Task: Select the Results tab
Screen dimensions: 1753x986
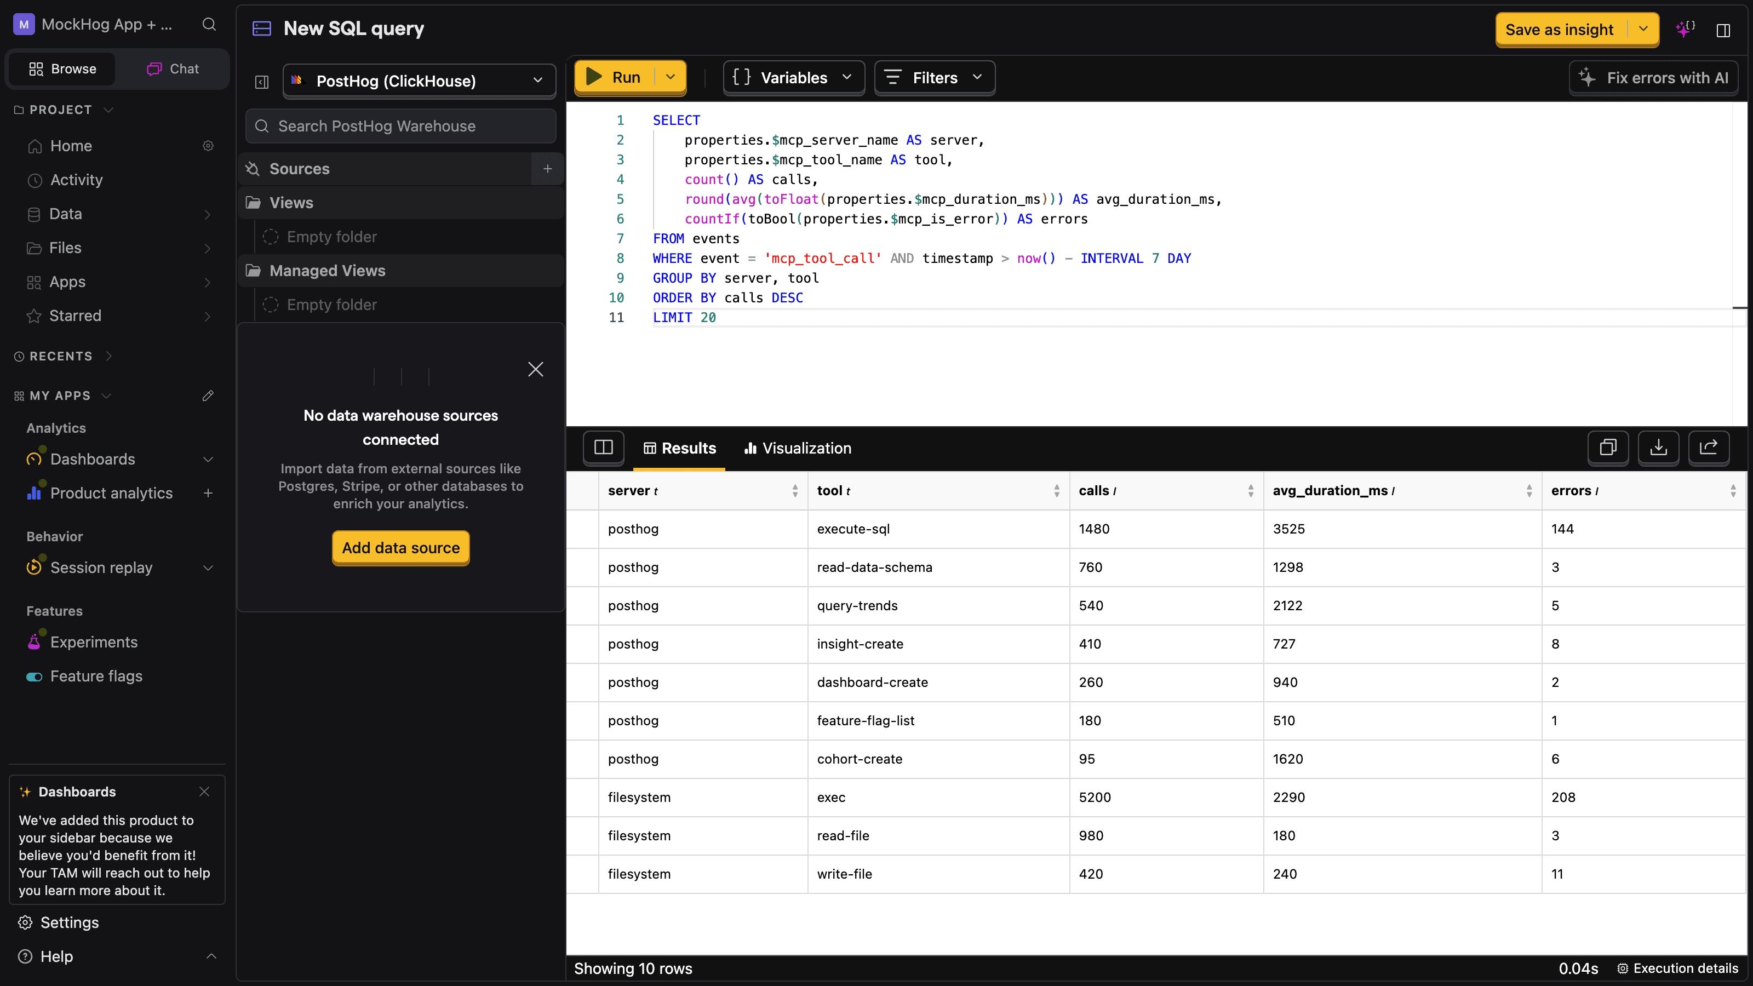Action: point(679,448)
